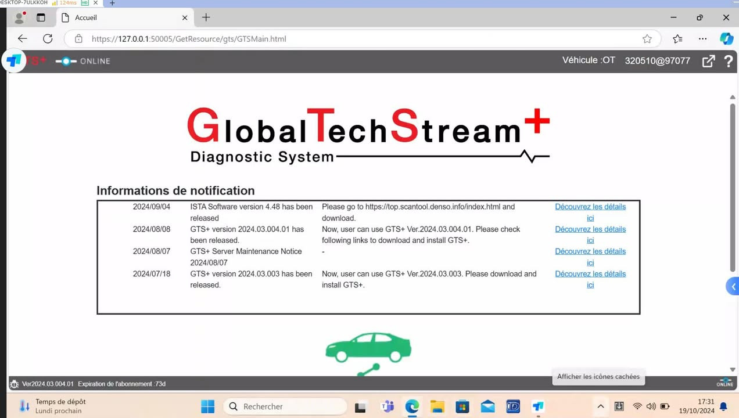Switch to the Accueil browser tab

(x=116, y=17)
